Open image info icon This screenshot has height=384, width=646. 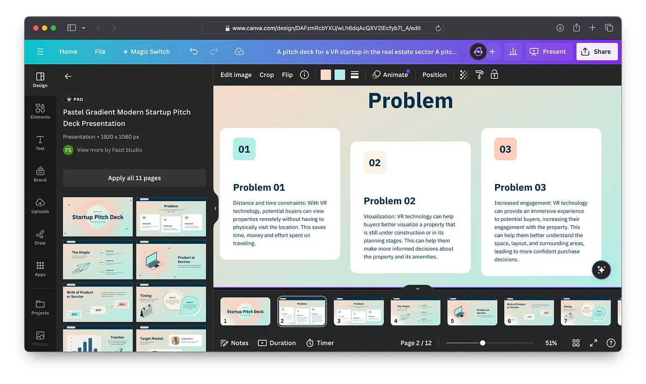304,75
